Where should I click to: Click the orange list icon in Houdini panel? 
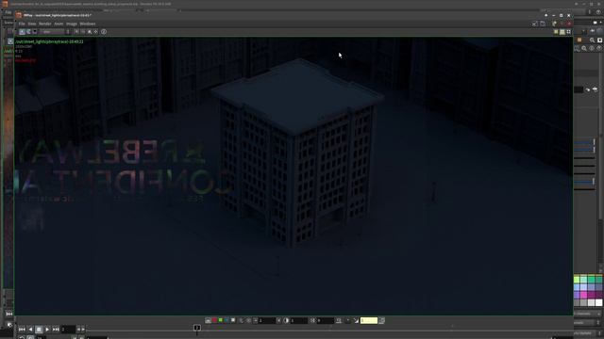click(x=579, y=40)
